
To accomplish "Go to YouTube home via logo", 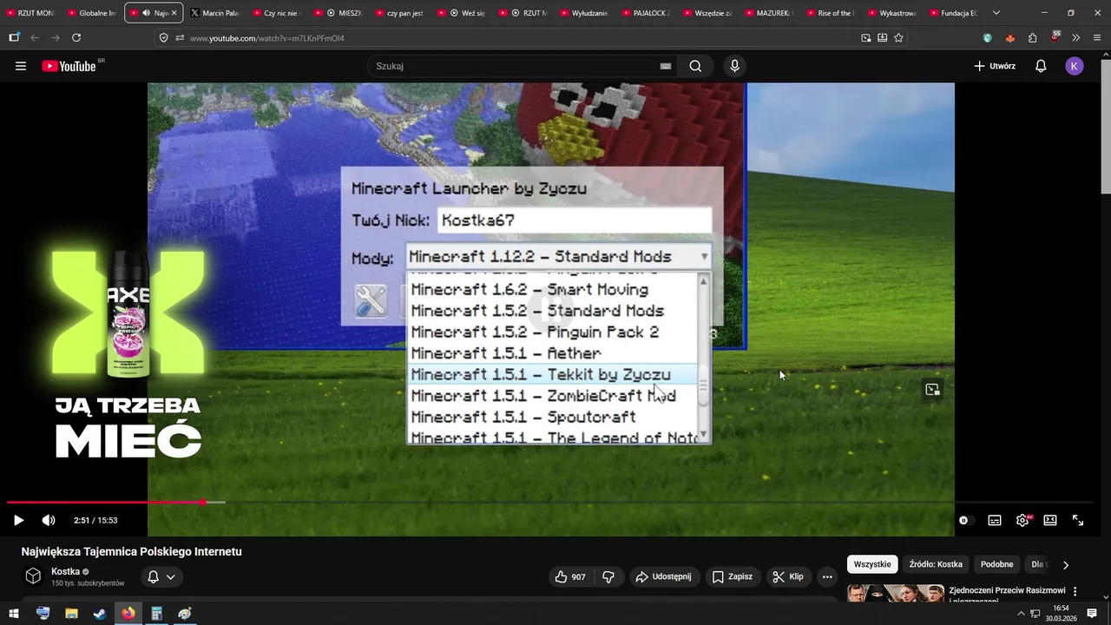I will click(69, 66).
